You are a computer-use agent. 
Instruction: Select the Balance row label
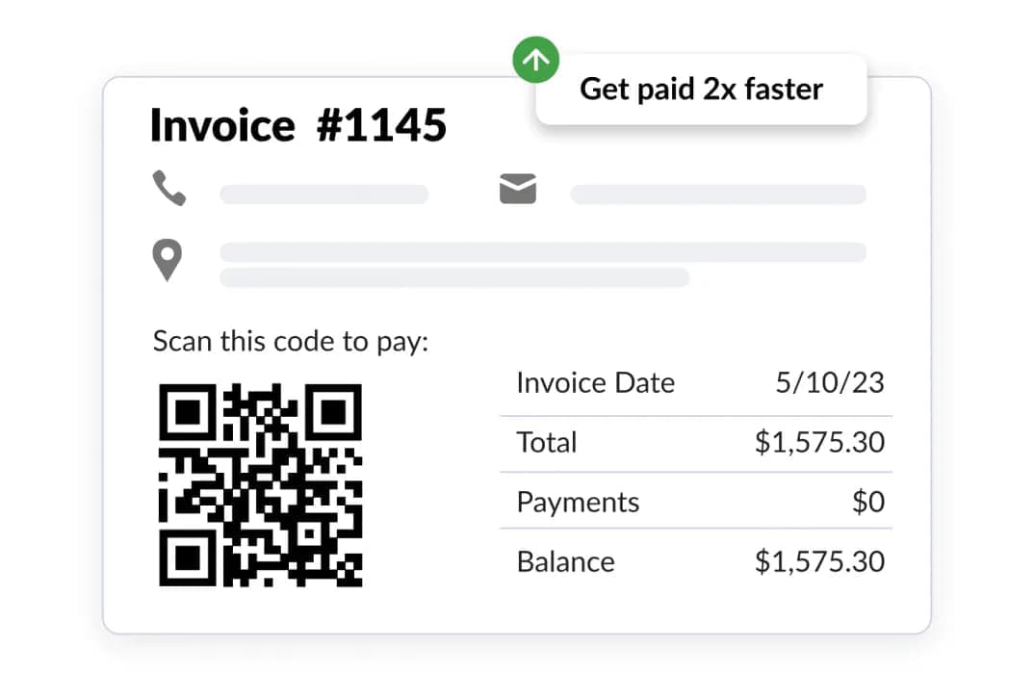[x=565, y=561]
